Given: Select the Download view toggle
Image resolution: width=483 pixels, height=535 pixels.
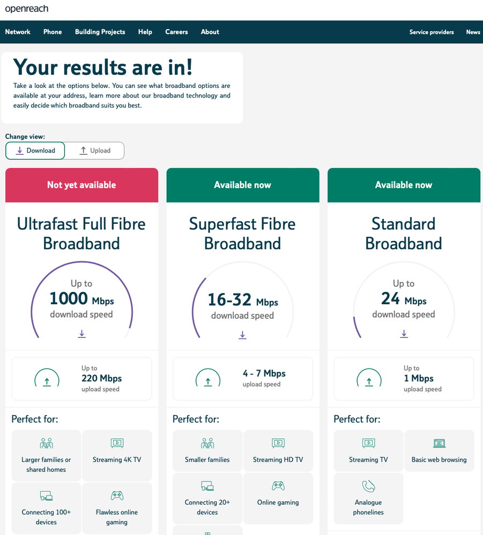Looking at the screenshot, I should [35, 150].
